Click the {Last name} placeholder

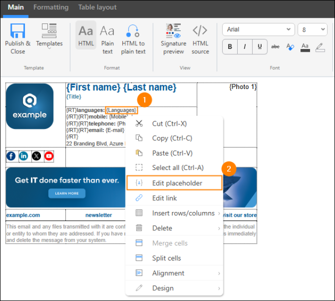tap(150, 87)
